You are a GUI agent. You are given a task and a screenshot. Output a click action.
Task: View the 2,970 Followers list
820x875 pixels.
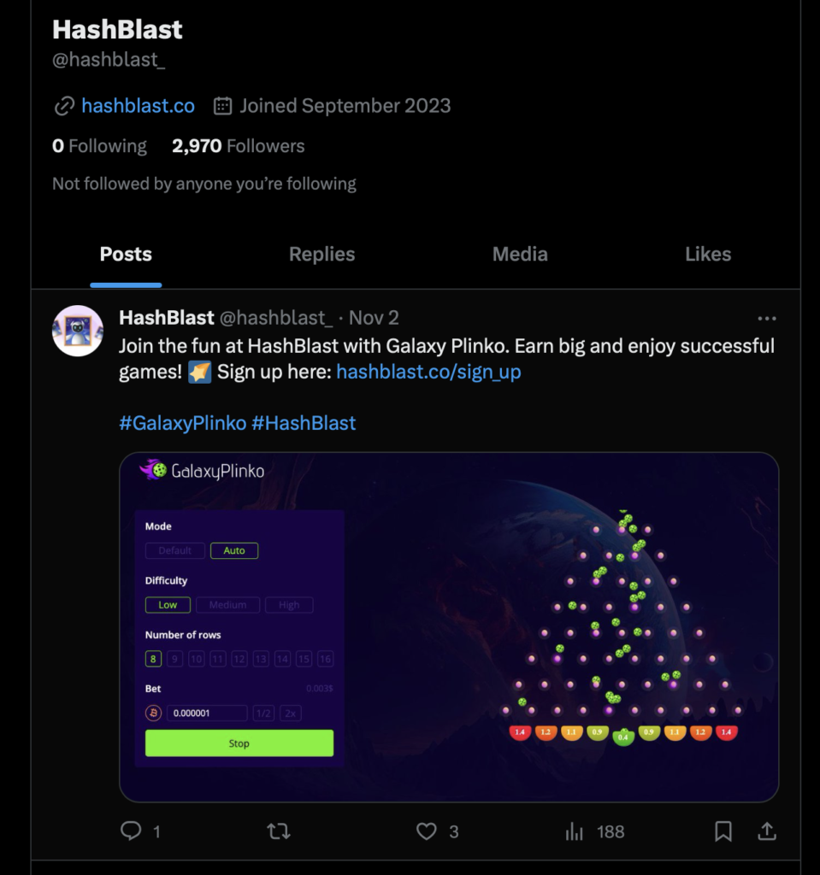tap(239, 145)
